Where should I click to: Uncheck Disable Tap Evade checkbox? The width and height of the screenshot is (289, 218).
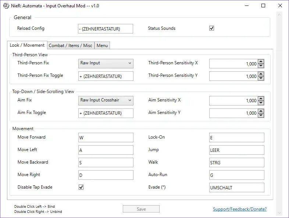(81, 187)
